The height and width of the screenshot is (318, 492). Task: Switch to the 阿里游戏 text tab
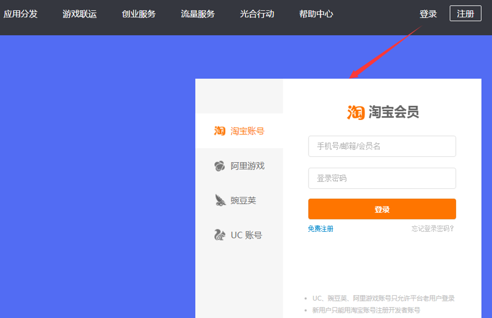tap(247, 166)
